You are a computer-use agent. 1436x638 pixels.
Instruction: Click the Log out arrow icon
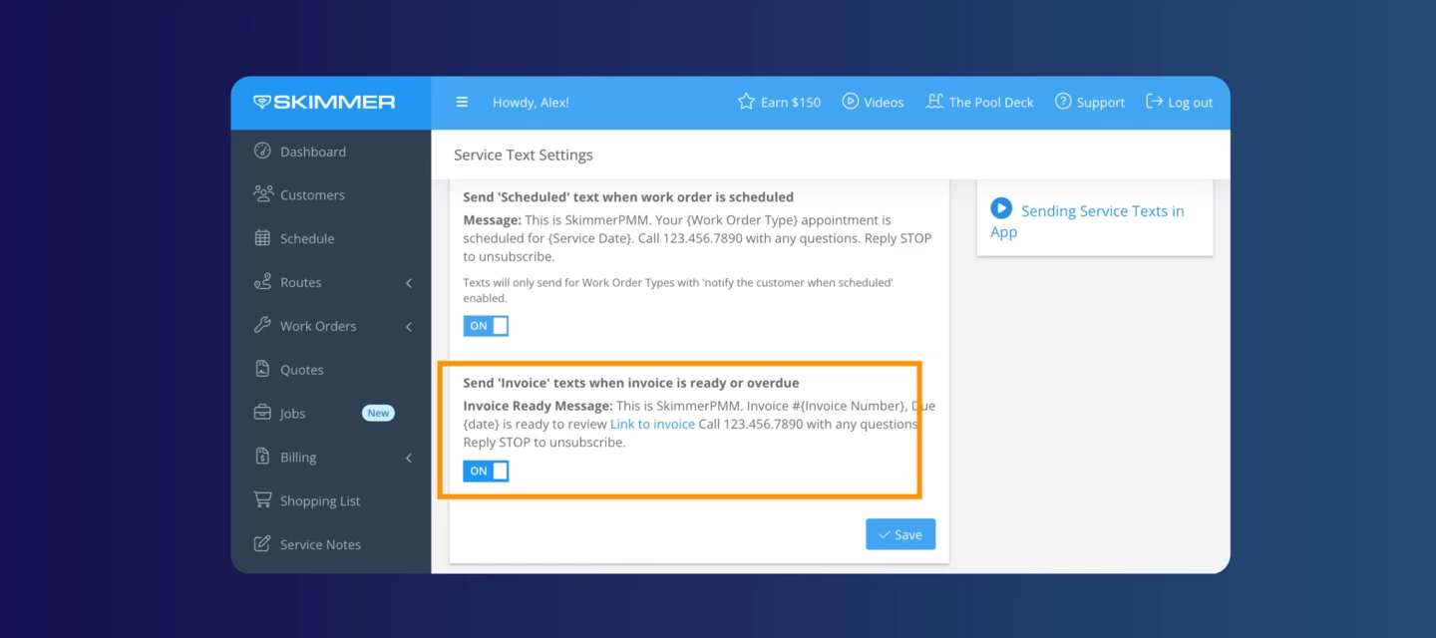click(x=1154, y=101)
